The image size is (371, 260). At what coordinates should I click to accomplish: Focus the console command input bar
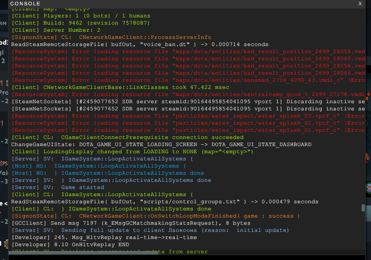(187, 257)
